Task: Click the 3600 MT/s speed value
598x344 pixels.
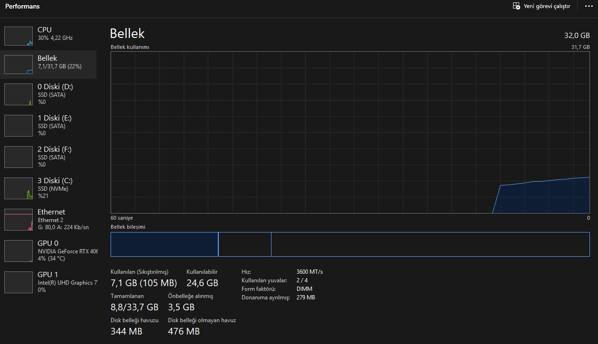Action: [x=309, y=272]
